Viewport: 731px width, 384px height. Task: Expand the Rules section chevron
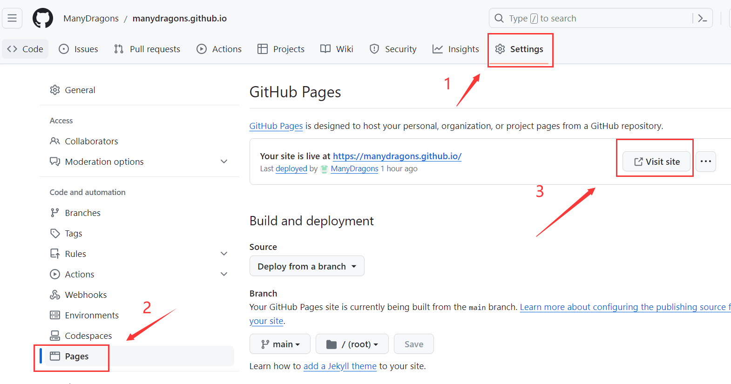(x=224, y=254)
